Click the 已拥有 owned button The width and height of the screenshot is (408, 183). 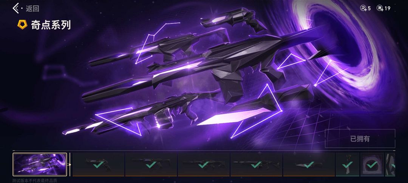coord(360,139)
